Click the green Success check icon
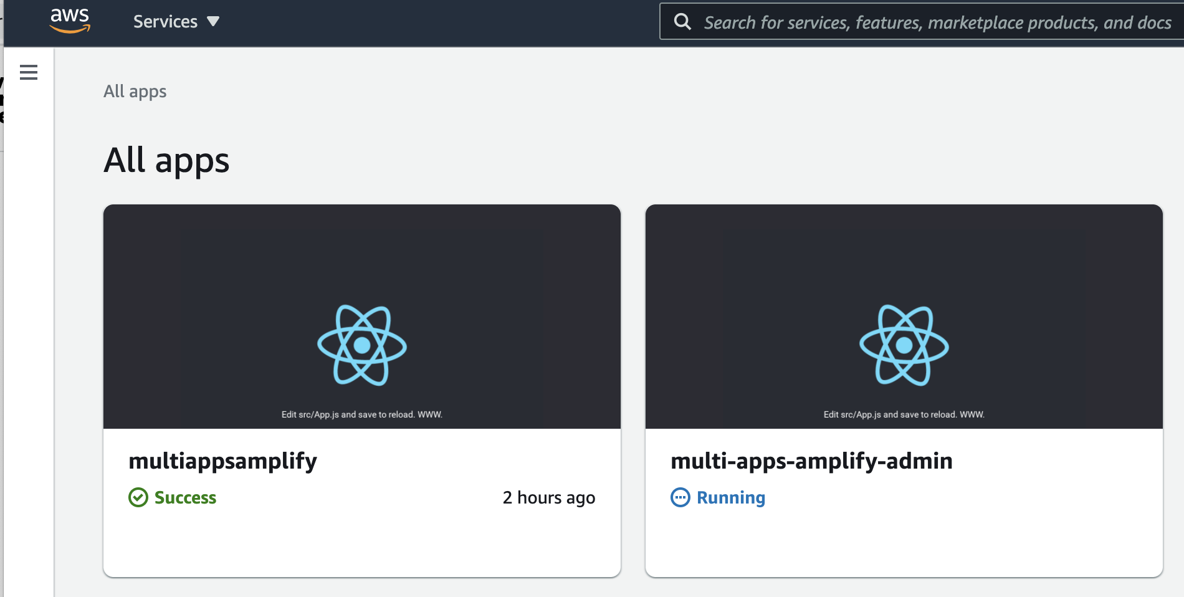The image size is (1184, 597). [x=138, y=497]
